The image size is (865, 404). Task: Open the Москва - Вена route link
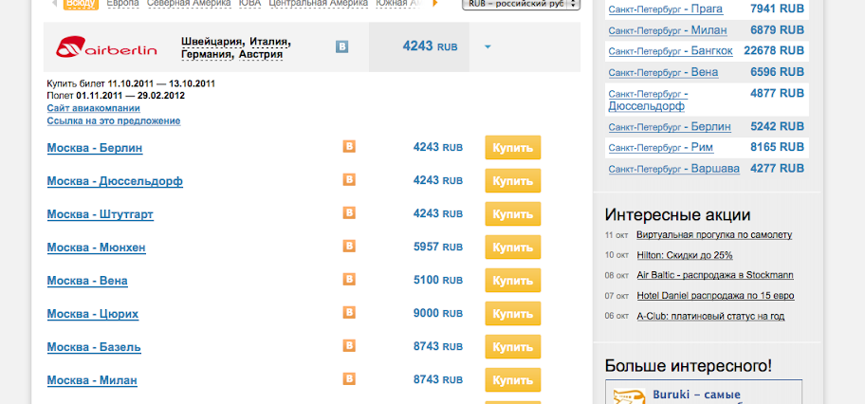pyautogui.click(x=87, y=281)
